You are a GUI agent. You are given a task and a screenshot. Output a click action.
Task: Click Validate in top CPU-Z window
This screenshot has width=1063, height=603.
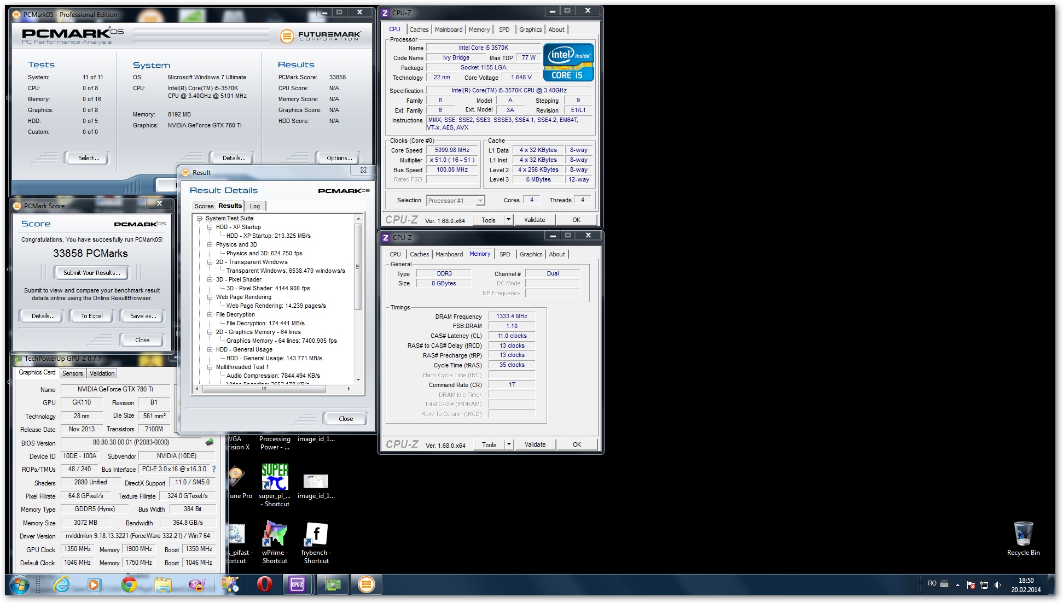(x=535, y=220)
